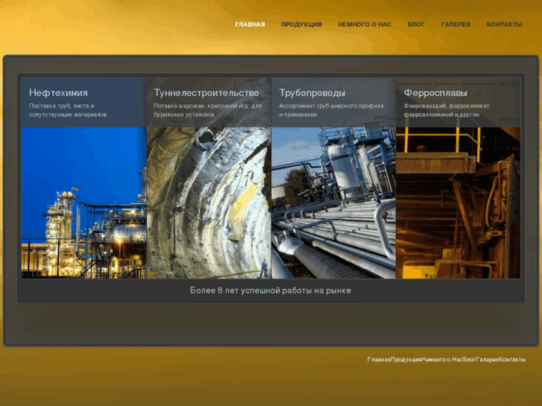Click text 'Ассортимент труб широкого профиля'

pos(331,106)
